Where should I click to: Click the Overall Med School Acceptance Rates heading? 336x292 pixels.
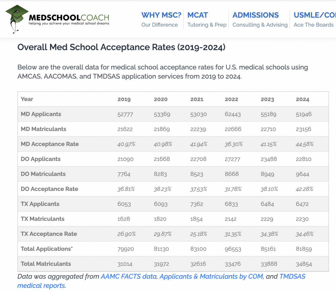(x=121, y=47)
